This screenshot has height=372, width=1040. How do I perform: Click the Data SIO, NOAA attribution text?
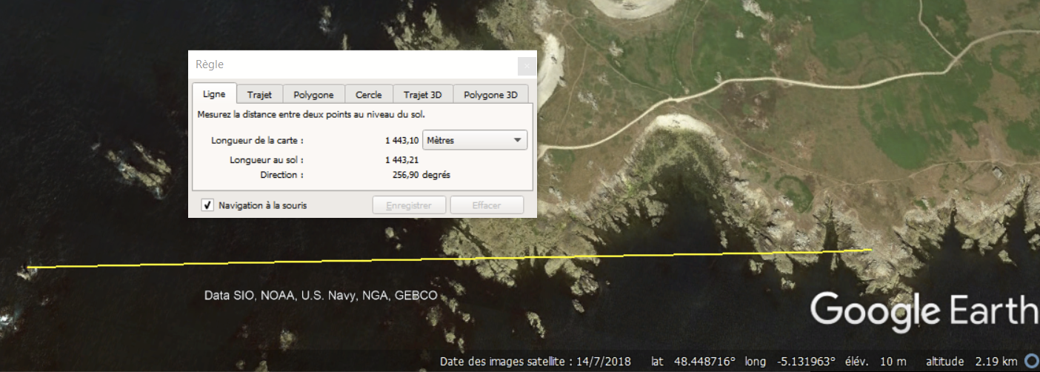click(321, 296)
